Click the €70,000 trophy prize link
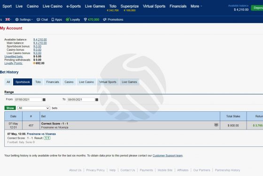Viewport: 263px width, 176px height. point(92,20)
